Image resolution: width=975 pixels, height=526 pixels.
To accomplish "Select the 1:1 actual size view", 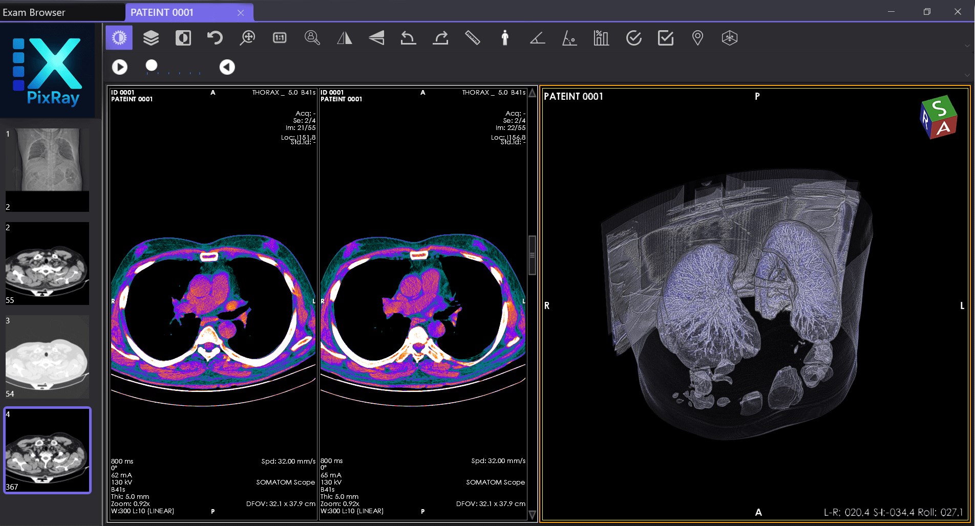I will 279,37.
